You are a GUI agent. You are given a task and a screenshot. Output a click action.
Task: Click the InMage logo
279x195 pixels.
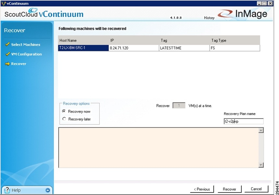point(243,14)
